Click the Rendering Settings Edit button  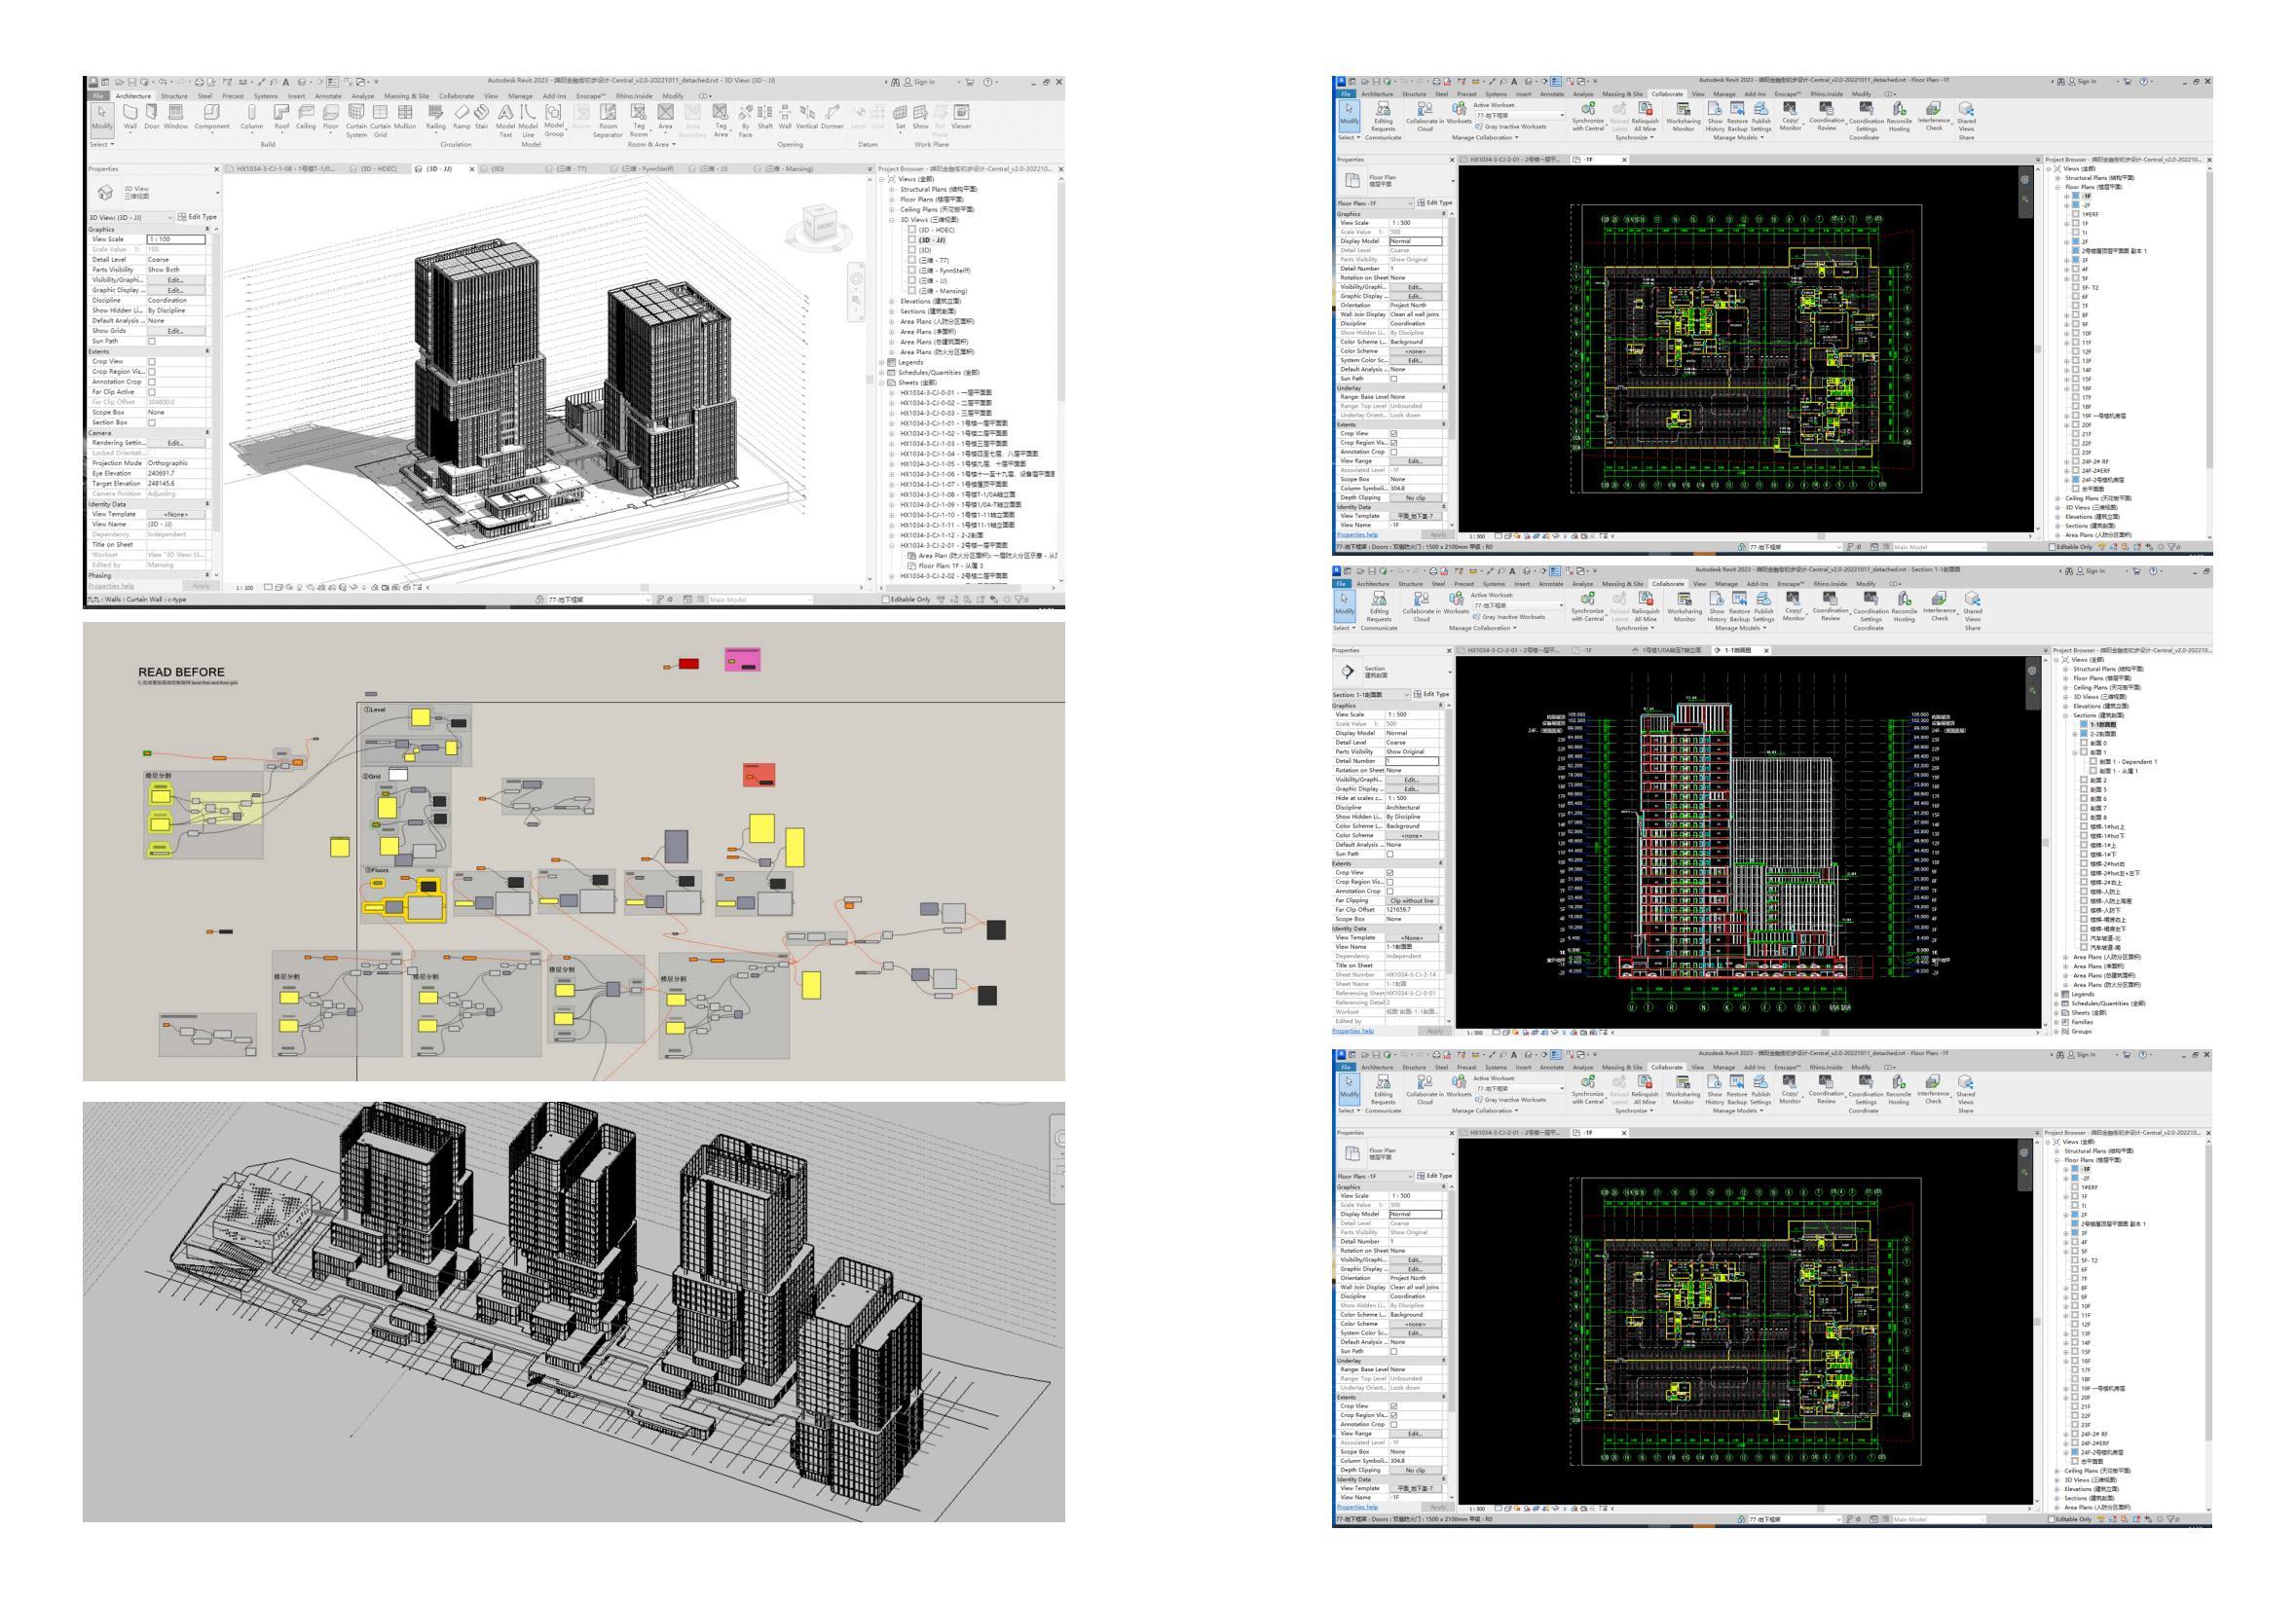pos(176,443)
